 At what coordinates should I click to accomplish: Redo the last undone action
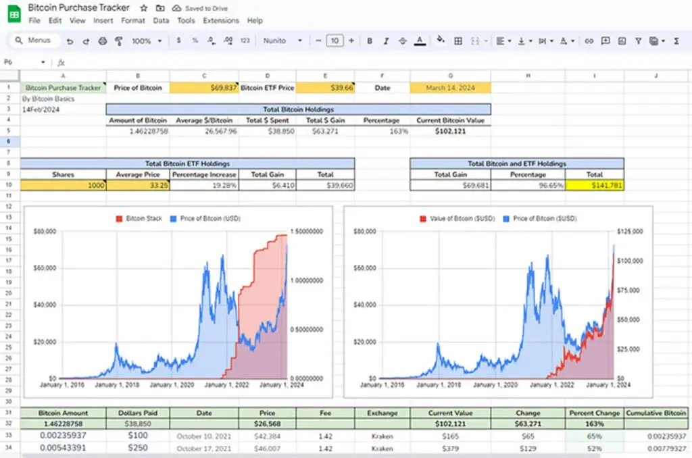click(x=86, y=41)
